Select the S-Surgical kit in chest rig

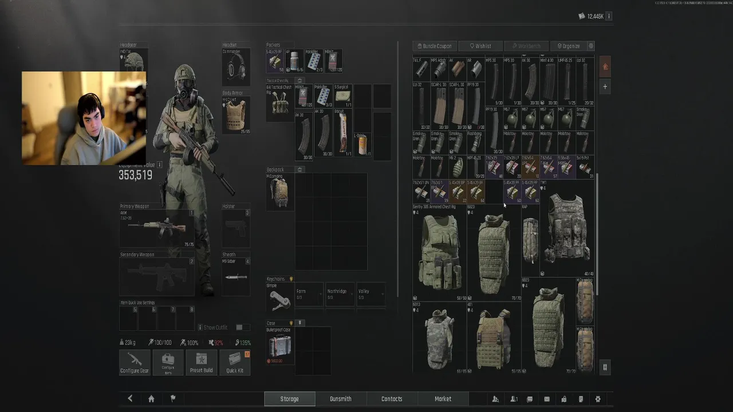click(x=342, y=96)
